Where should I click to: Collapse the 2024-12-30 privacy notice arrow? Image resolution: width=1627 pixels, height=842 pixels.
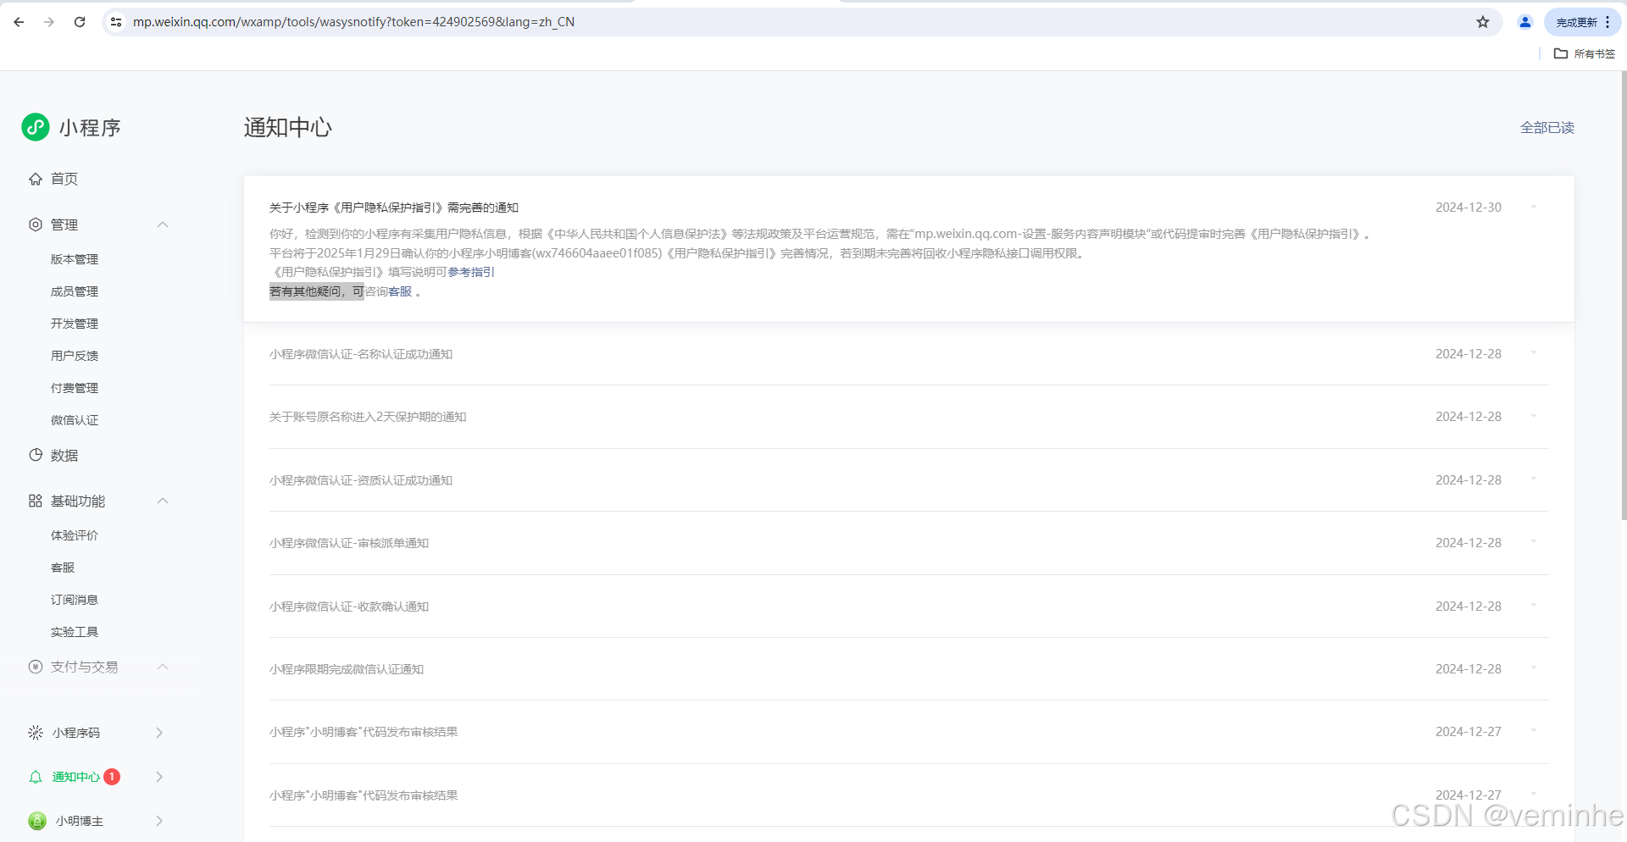pyautogui.click(x=1534, y=207)
